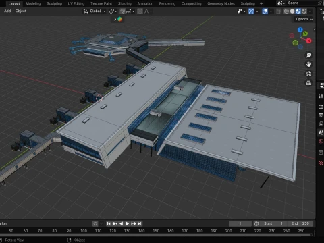Switch to the Sculpting workspace tab
The width and height of the screenshot is (324, 243).
tap(54, 3)
